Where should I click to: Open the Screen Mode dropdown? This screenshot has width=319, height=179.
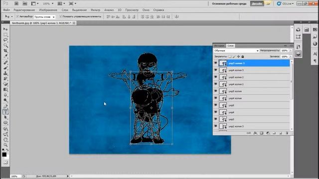pyautogui.click(x=72, y=3)
